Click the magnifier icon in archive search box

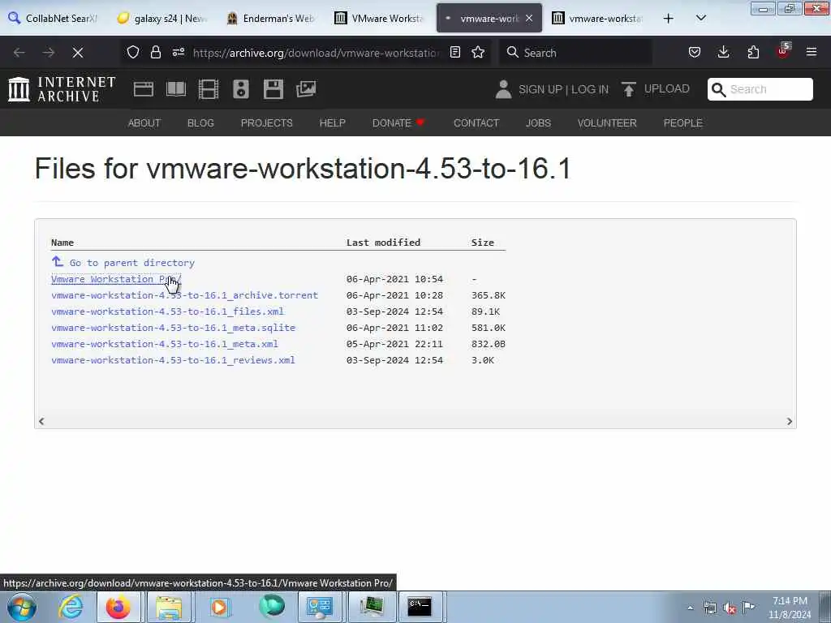click(x=719, y=89)
